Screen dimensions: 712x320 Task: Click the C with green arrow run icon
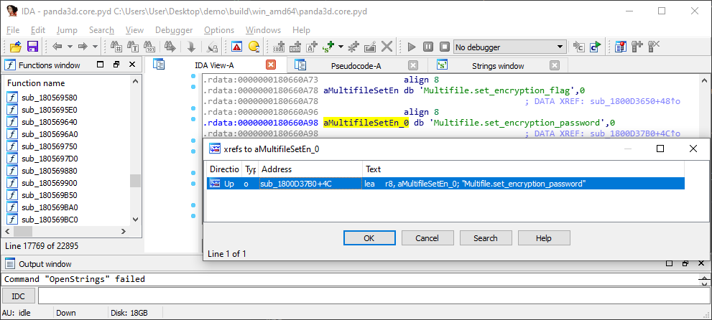tap(595, 47)
